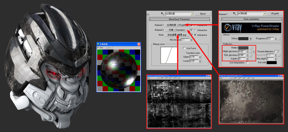Close the material preview sphere window
Screen dimensions: 288x132
tap(139, 44)
